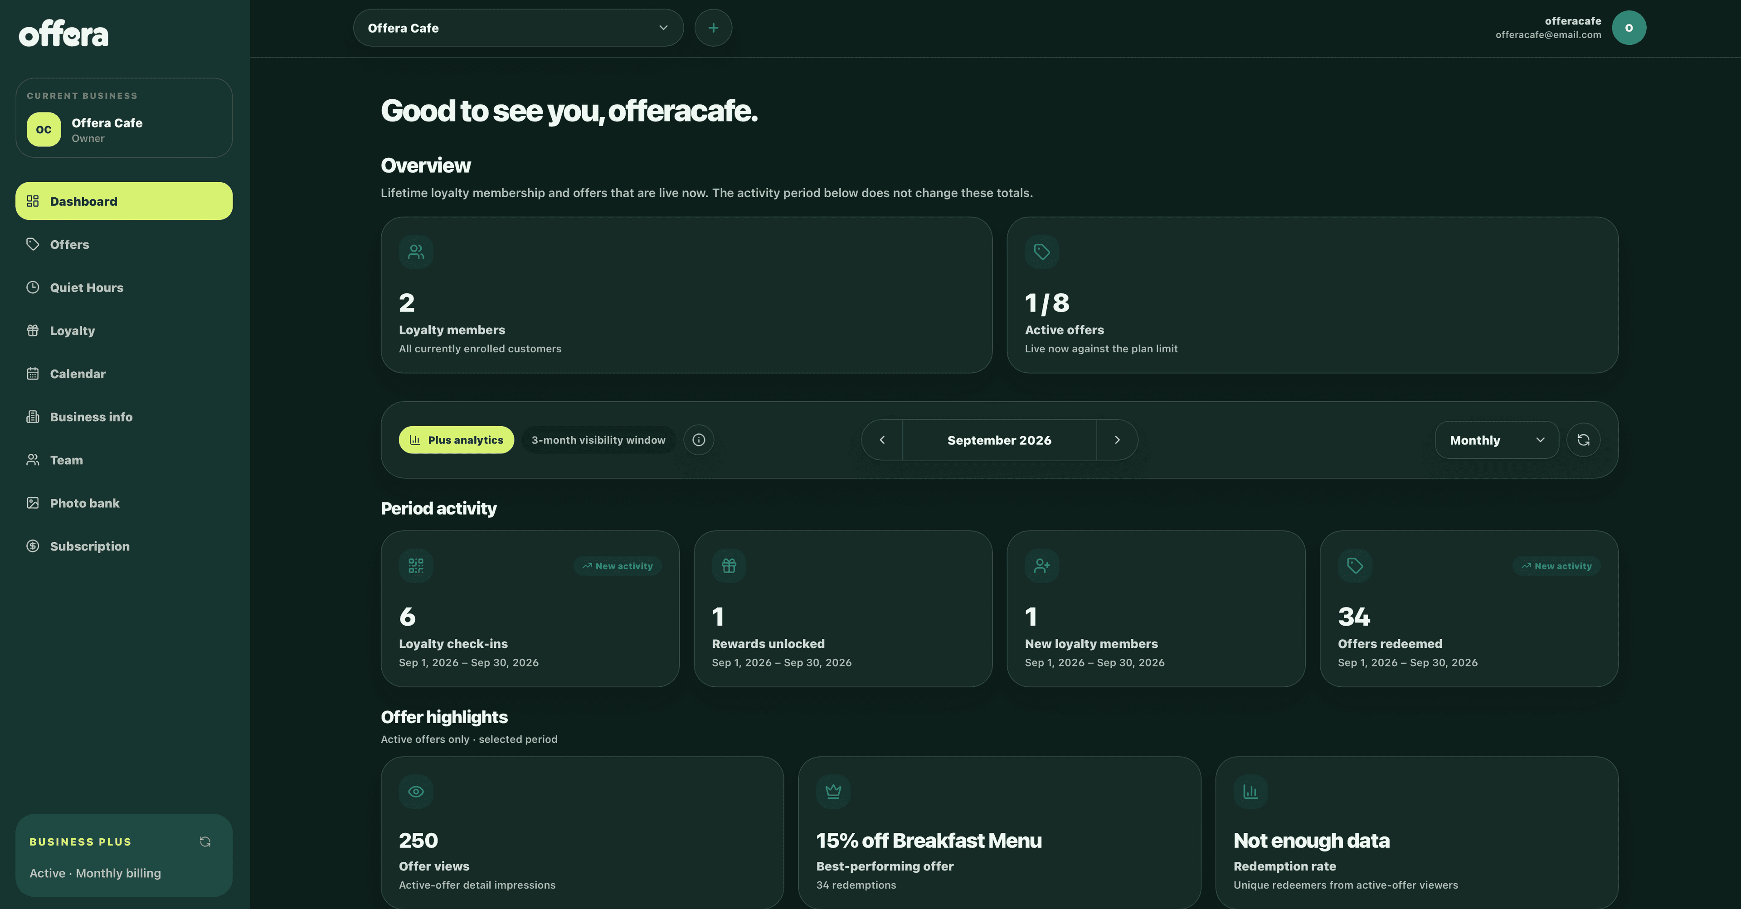Screen dimensions: 1741x909
Task: Open the visibility window info icon
Action: [699, 440]
